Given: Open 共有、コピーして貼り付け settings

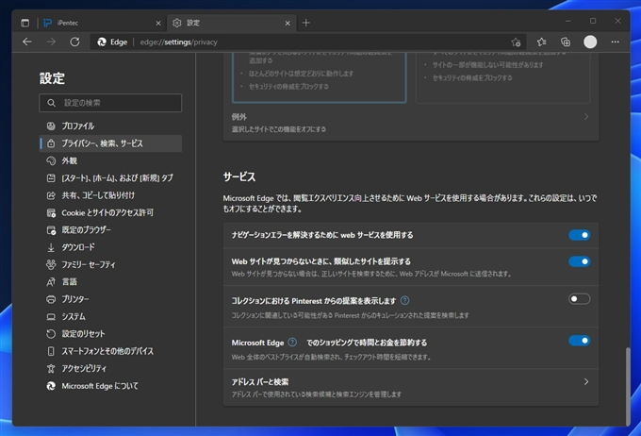Looking at the screenshot, I should click(110, 195).
